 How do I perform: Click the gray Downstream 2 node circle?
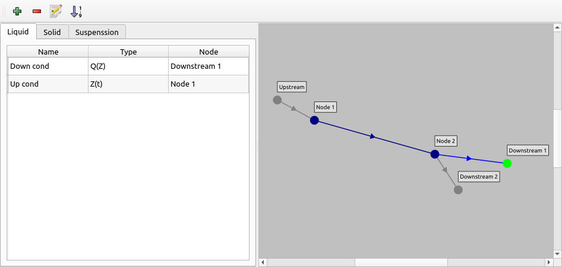pyautogui.click(x=458, y=190)
